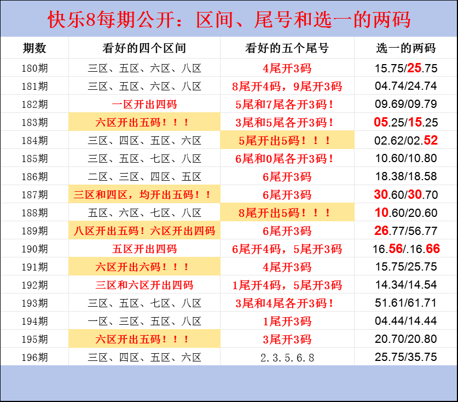The width and height of the screenshot is (458, 402).
Task: Select the cell 三区和六区开出四码
Action: [x=144, y=285]
